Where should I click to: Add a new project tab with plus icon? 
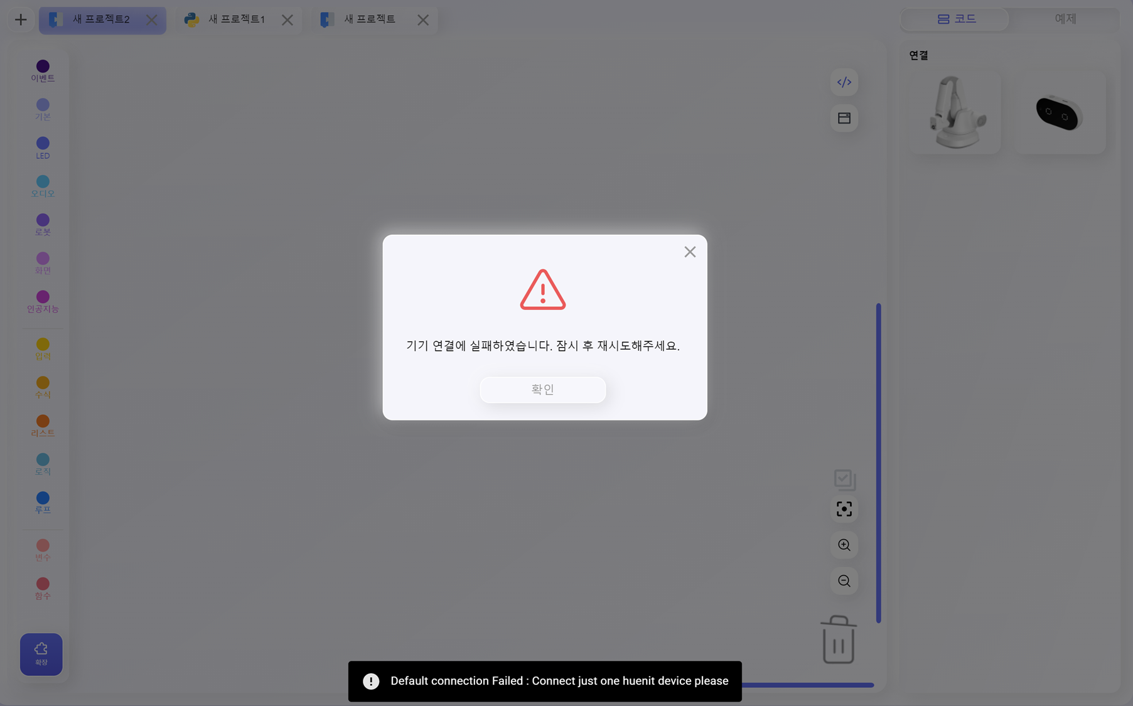21,19
